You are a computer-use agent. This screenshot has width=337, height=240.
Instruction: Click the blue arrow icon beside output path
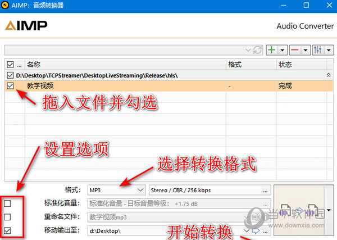[256, 231]
